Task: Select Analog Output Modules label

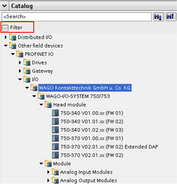Action: (x=89, y=180)
